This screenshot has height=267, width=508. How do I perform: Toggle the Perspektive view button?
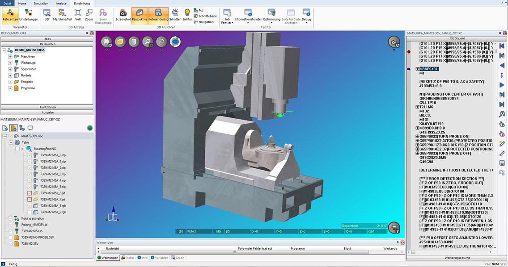click(x=140, y=14)
